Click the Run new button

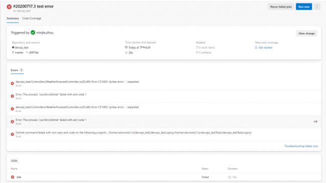click(304, 6)
